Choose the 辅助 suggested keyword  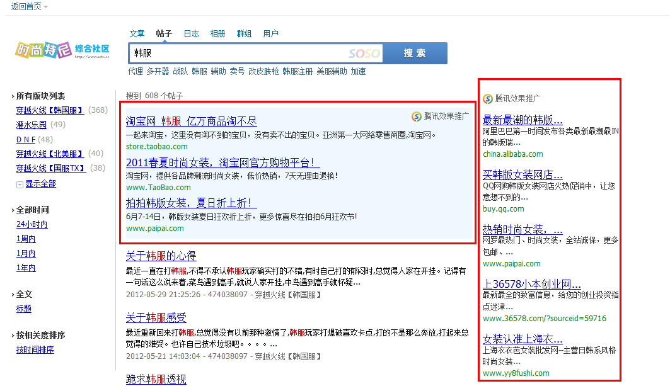coord(218,71)
